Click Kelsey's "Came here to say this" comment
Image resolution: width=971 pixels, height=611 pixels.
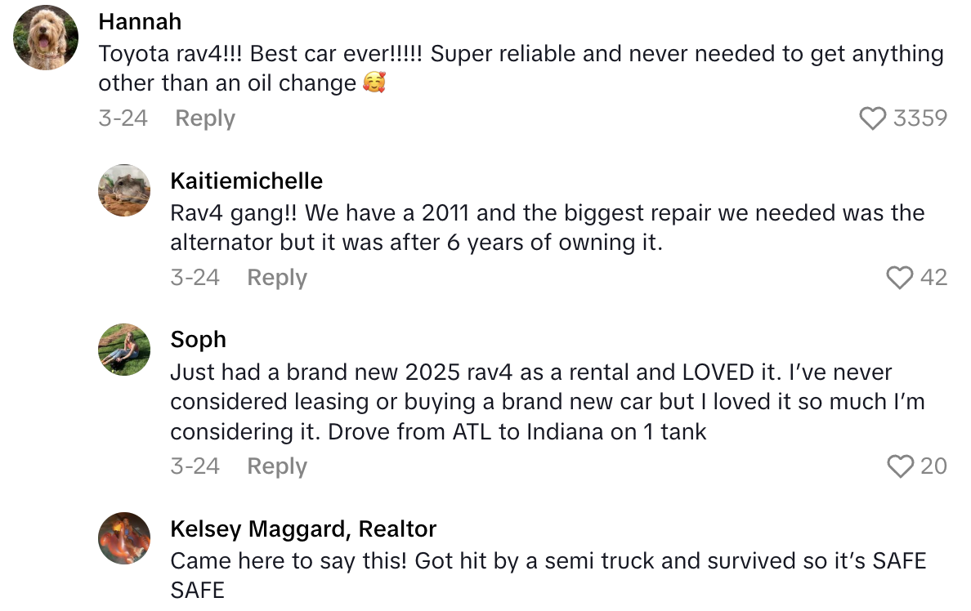(547, 575)
